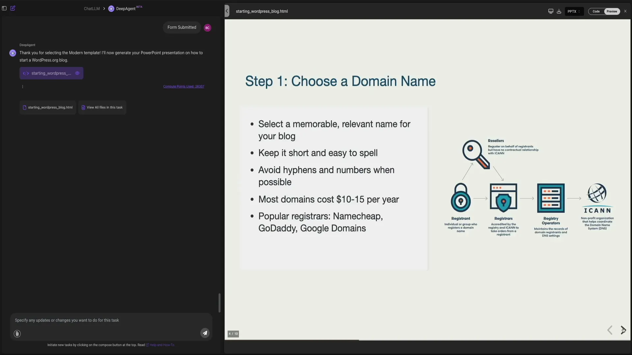The width and height of the screenshot is (632, 355).
Task: Switch to the Preview view
Action: click(612, 12)
